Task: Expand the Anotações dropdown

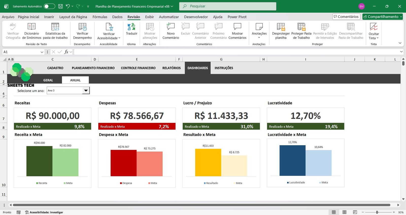Action: (259, 37)
